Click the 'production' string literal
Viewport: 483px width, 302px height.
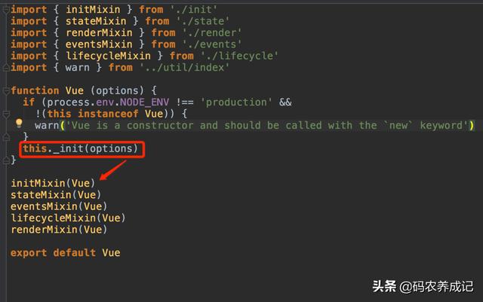[236, 102]
